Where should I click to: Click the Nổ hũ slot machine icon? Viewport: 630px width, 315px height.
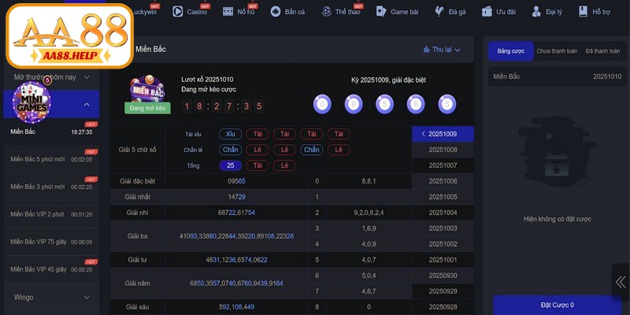(228, 12)
